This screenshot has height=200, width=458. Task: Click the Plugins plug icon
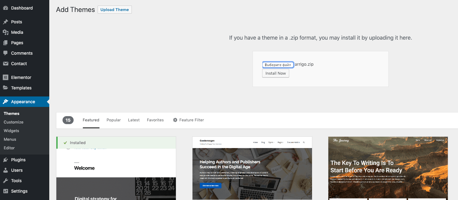point(6,160)
